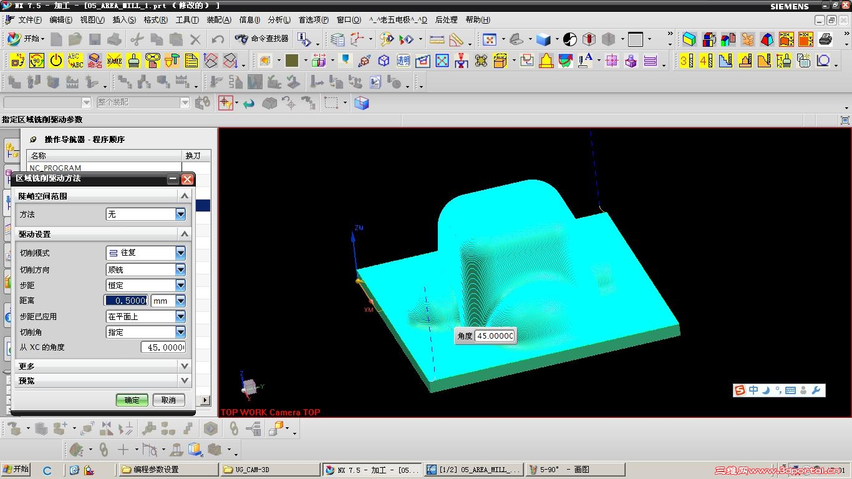Click the yellow bell-shaped icon
Viewport: 852px width, 479px height.
[x=546, y=60]
